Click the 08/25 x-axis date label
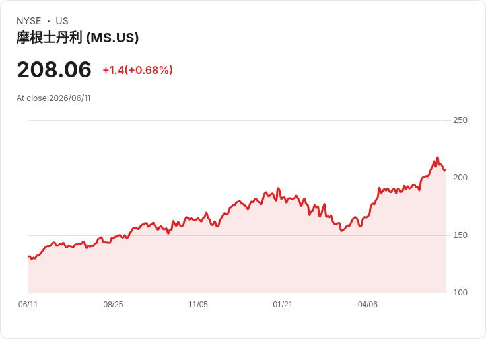 (x=113, y=304)
